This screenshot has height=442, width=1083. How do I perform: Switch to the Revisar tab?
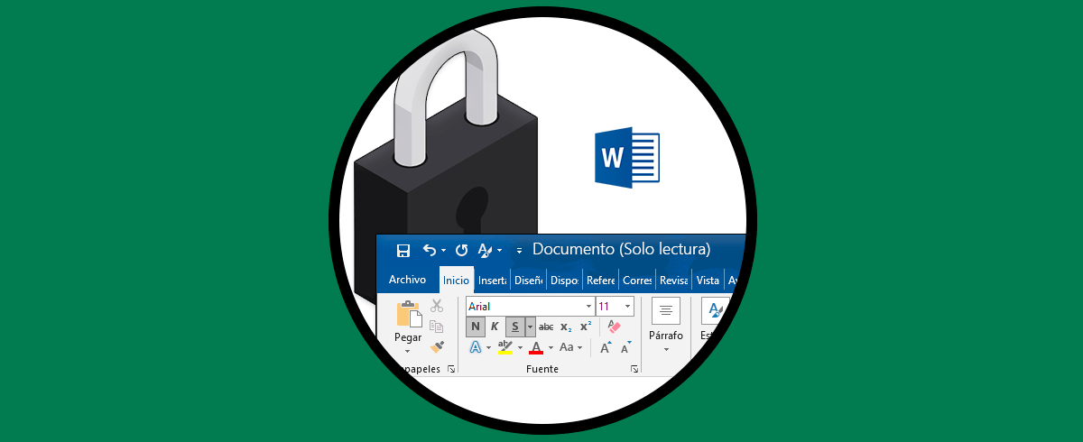point(673,280)
